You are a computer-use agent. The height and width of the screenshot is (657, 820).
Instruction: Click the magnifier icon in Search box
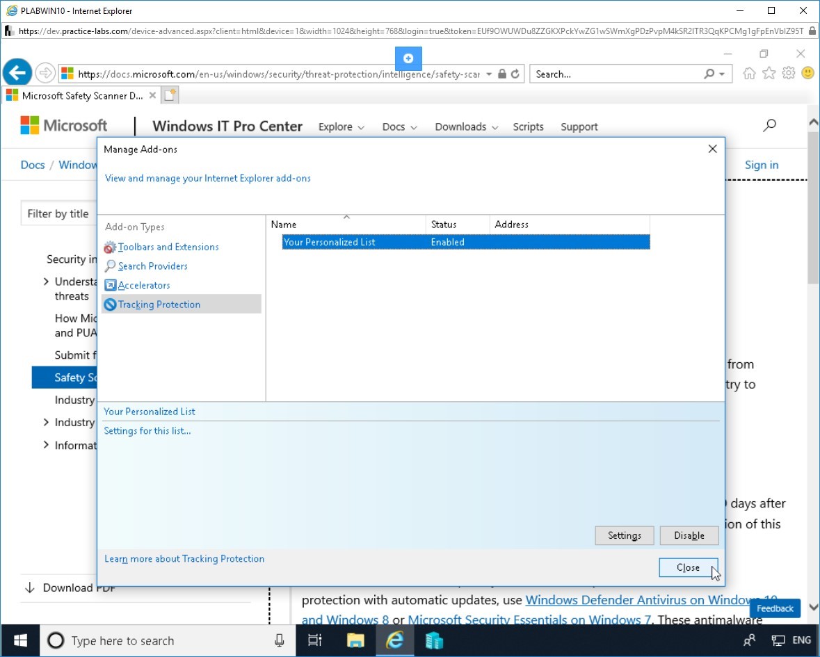click(x=709, y=74)
